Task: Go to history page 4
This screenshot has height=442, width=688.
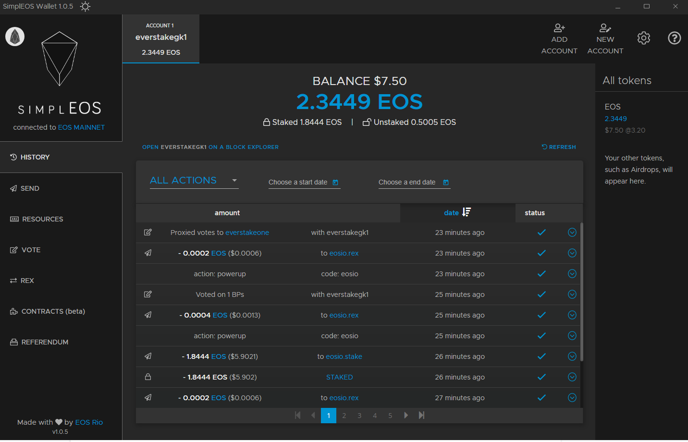Action: [375, 416]
